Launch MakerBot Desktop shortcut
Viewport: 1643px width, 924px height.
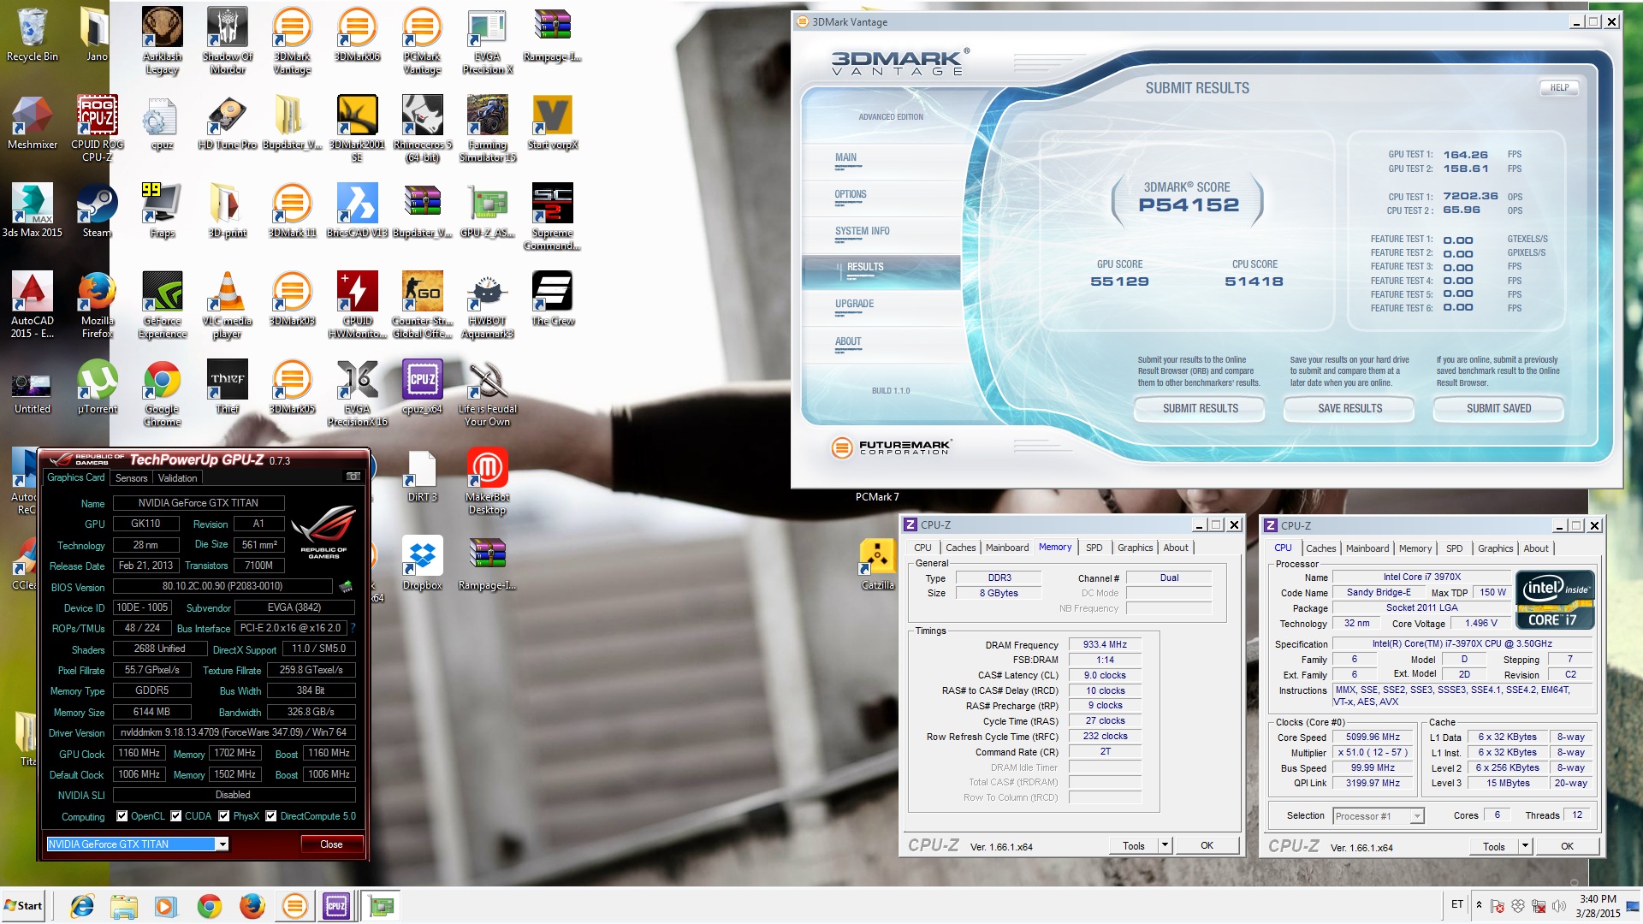tap(487, 481)
